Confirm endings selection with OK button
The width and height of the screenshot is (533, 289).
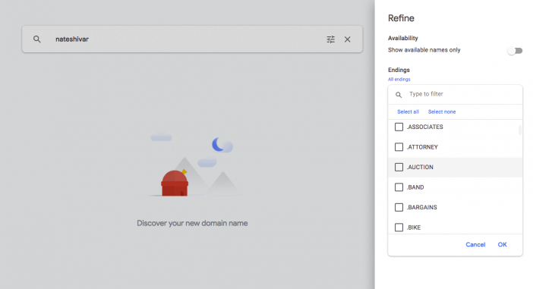[x=503, y=244]
